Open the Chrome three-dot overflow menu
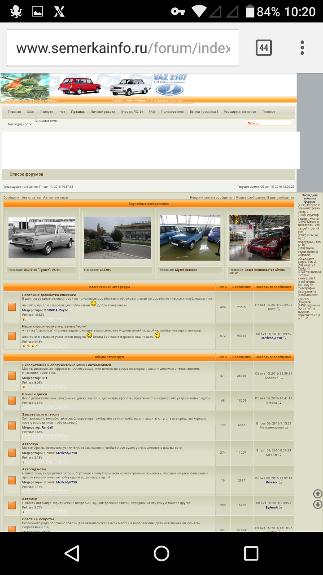 [x=302, y=48]
